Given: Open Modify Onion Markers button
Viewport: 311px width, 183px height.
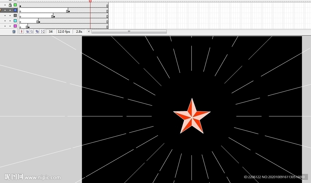Looking at the screenshot, I should pos(43,31).
